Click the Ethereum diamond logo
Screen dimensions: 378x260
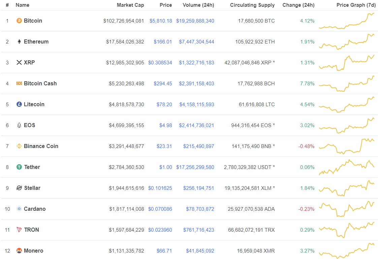pyautogui.click(x=19, y=41)
